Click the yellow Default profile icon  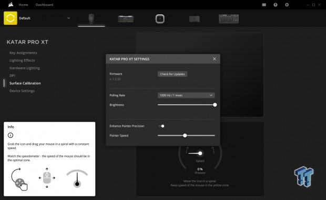pos(11,18)
